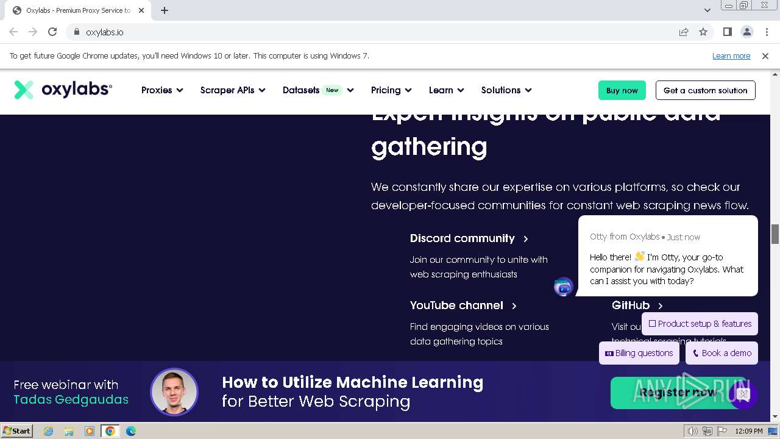Screen dimensions: 780x439
Task: Select Book a demo chat option
Action: click(x=721, y=353)
